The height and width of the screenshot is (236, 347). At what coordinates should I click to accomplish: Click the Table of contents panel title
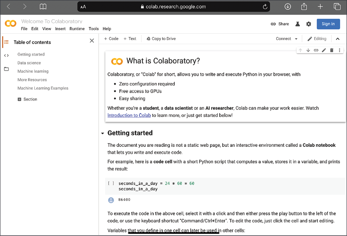[32, 42]
